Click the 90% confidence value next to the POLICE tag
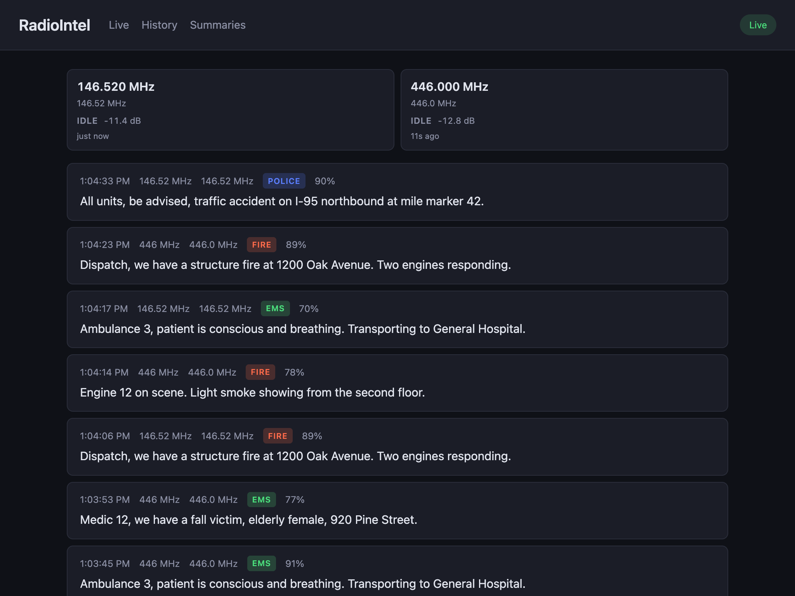This screenshot has width=795, height=596. point(325,181)
